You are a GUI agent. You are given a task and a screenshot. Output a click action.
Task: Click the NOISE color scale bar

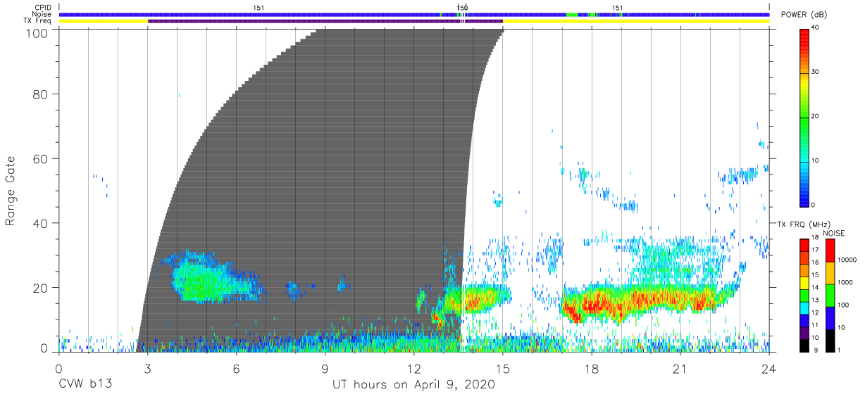pos(830,295)
